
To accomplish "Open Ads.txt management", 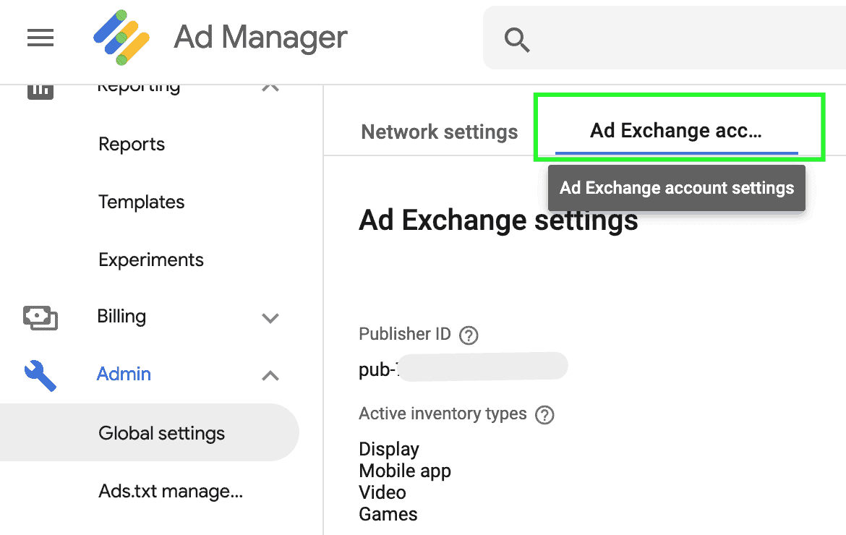I will click(x=159, y=491).
